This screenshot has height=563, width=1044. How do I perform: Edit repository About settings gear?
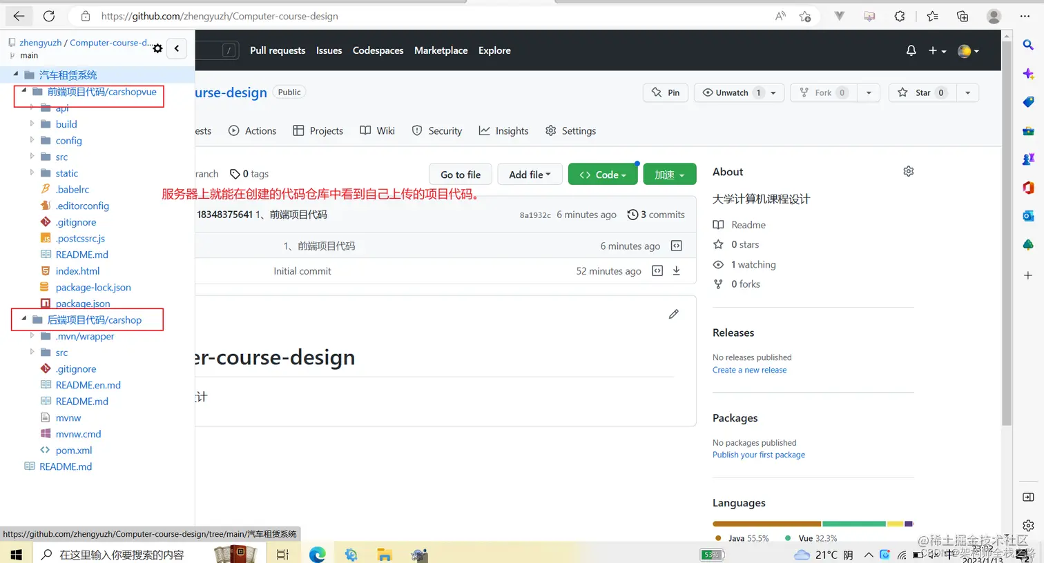[909, 171]
